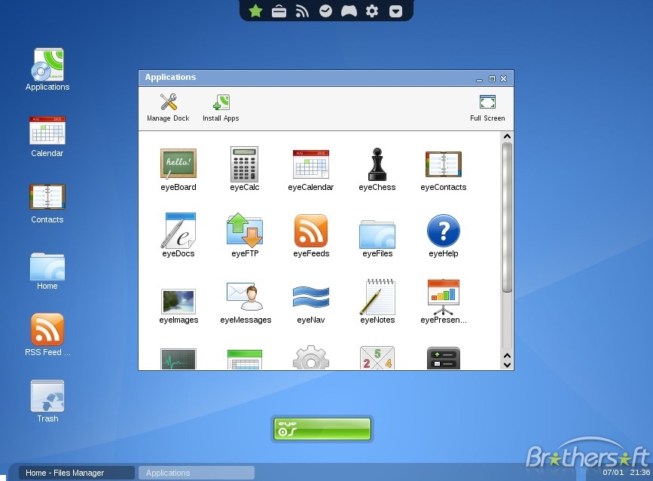
Task: Click scrollbar up arrow at top
Action: pyautogui.click(x=507, y=136)
